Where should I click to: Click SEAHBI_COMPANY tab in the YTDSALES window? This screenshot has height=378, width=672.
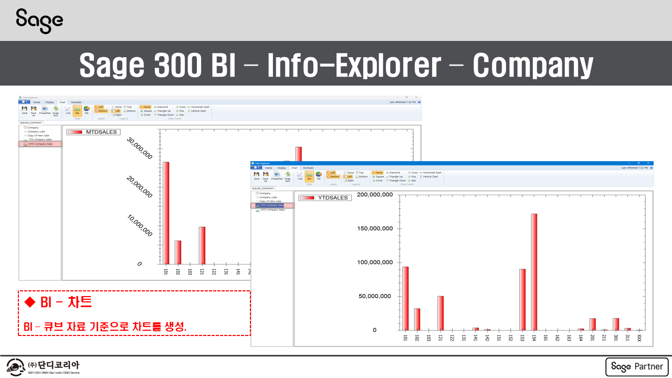(x=263, y=188)
